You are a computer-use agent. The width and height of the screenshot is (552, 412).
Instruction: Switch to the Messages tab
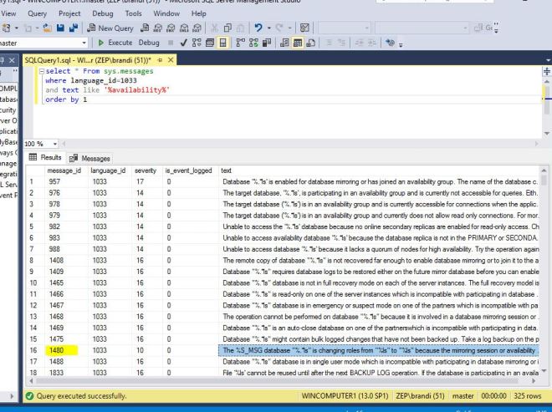90,158
